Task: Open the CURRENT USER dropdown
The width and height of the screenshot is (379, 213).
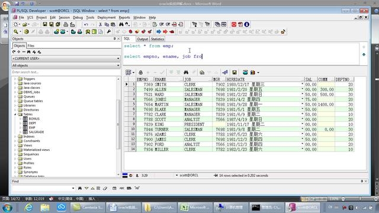Action: [66, 59]
